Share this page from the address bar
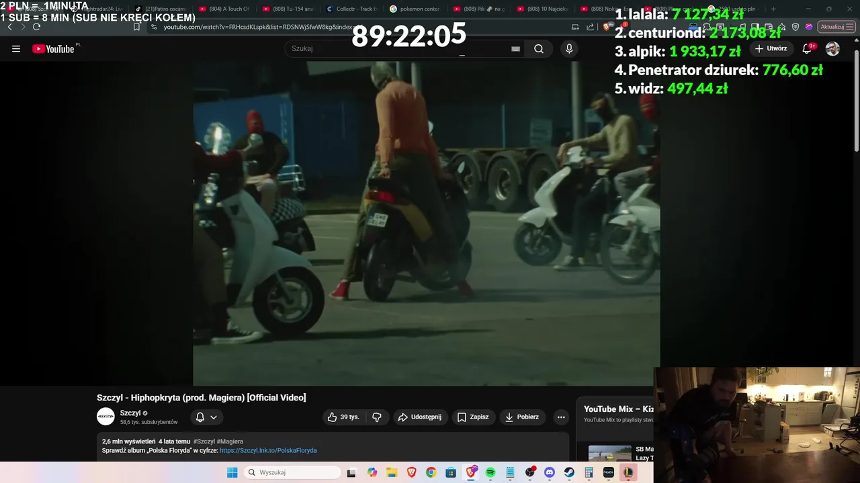 [x=590, y=27]
